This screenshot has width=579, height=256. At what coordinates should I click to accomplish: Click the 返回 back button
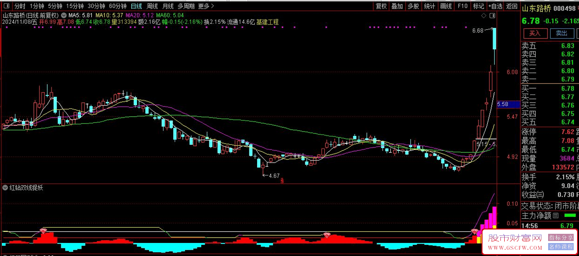(511, 6)
